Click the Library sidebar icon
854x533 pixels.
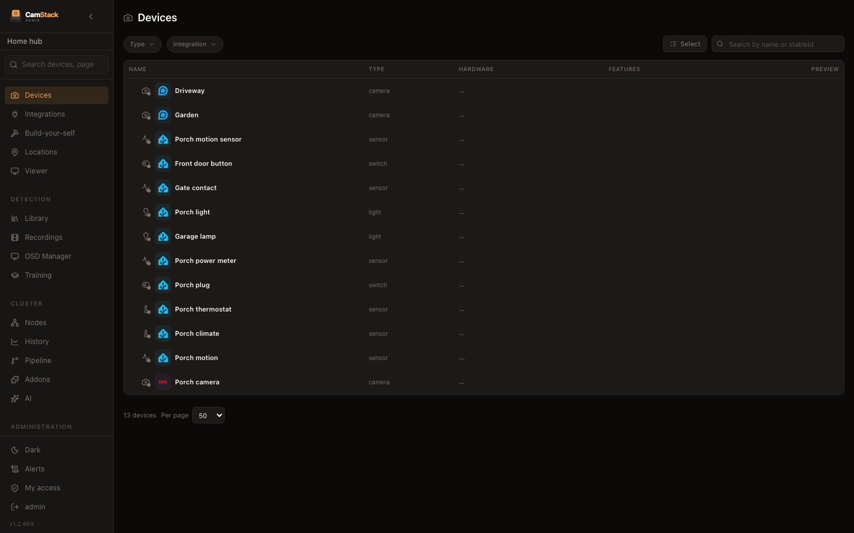click(x=15, y=219)
